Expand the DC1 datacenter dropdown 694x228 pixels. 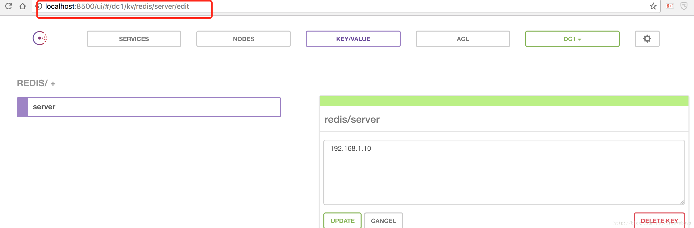572,39
